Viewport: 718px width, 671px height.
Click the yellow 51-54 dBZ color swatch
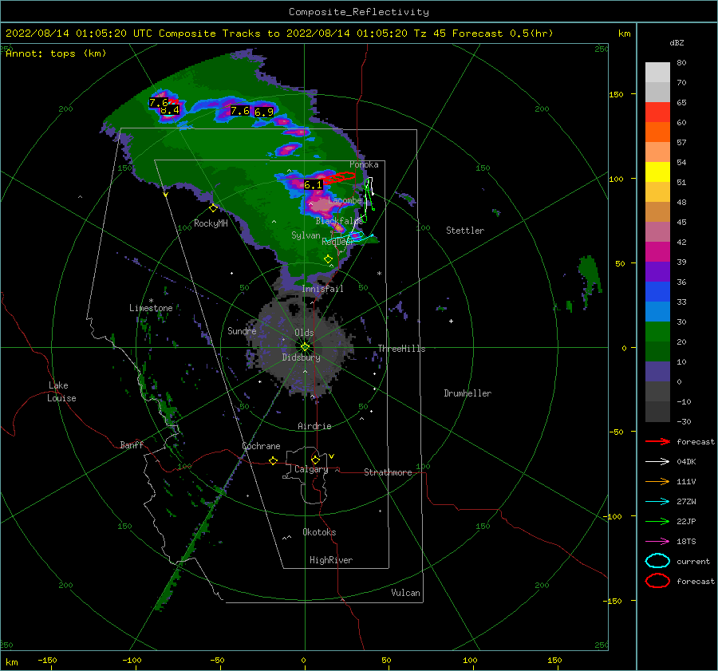657,172
